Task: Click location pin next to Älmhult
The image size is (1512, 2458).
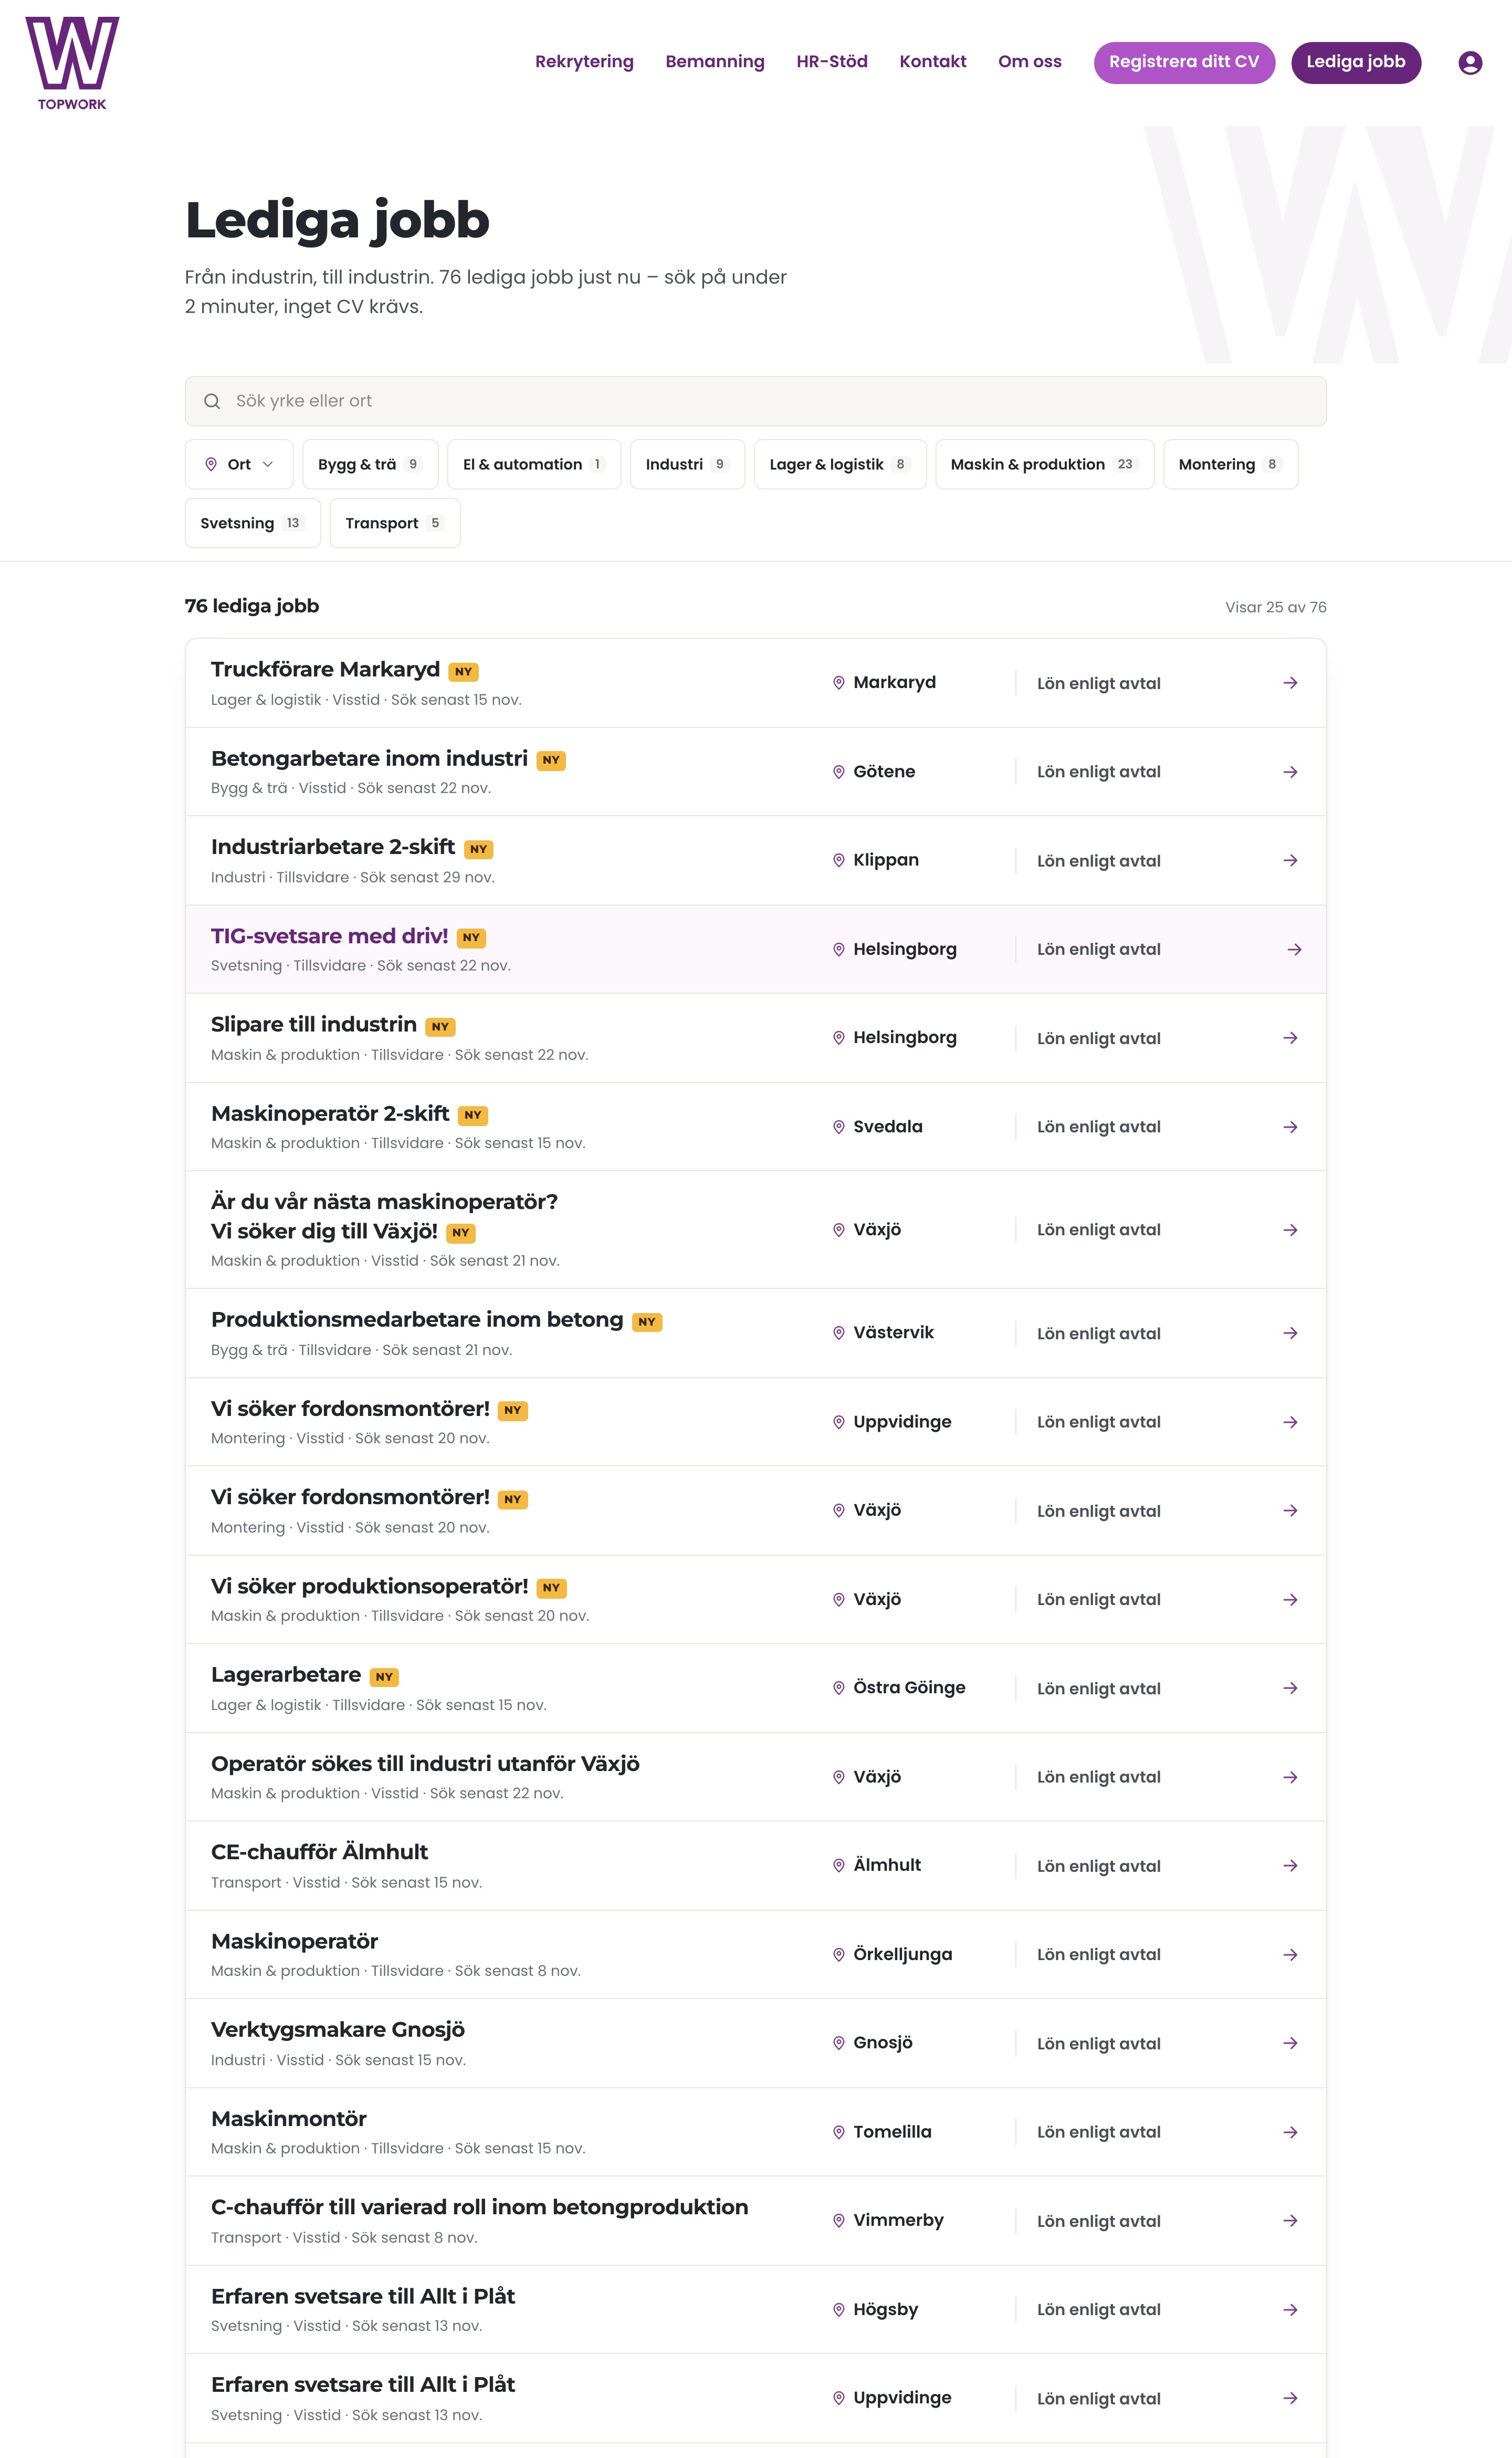Action: (839, 1866)
